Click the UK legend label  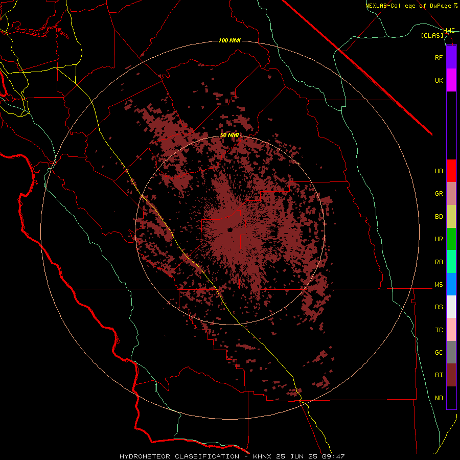pos(439,80)
